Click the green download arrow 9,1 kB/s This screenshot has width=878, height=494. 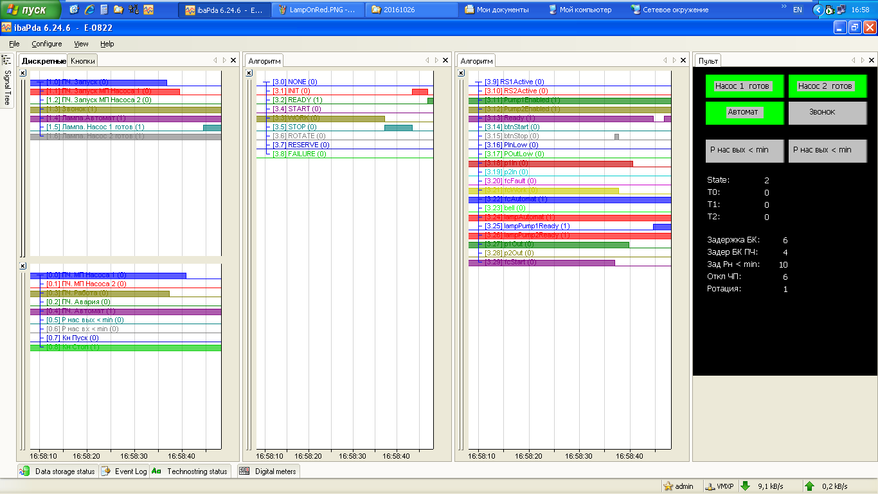[746, 486]
